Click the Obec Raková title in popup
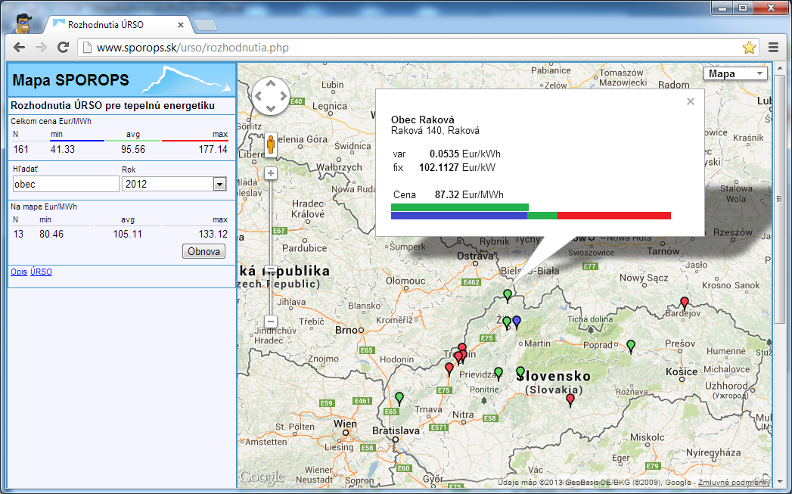 [x=423, y=120]
